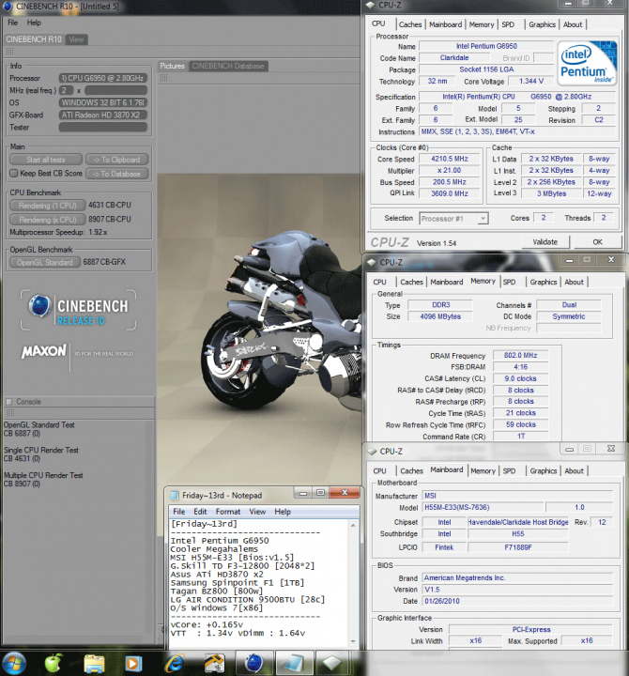Image resolution: width=629 pixels, height=676 pixels.
Task: Click the Intel Pentium logo in CPU-Z
Action: click(x=587, y=63)
